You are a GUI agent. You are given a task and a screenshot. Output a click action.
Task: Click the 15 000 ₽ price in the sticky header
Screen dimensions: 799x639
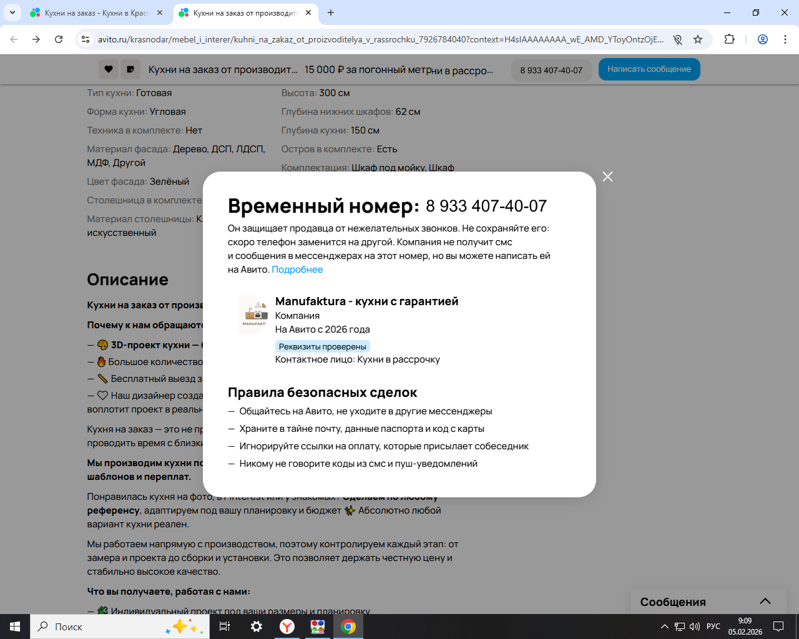coord(368,70)
